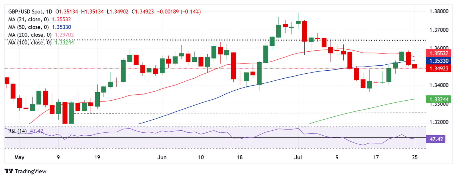
Task: Click the 1.38000 price axis label
Action: [x=439, y=12]
